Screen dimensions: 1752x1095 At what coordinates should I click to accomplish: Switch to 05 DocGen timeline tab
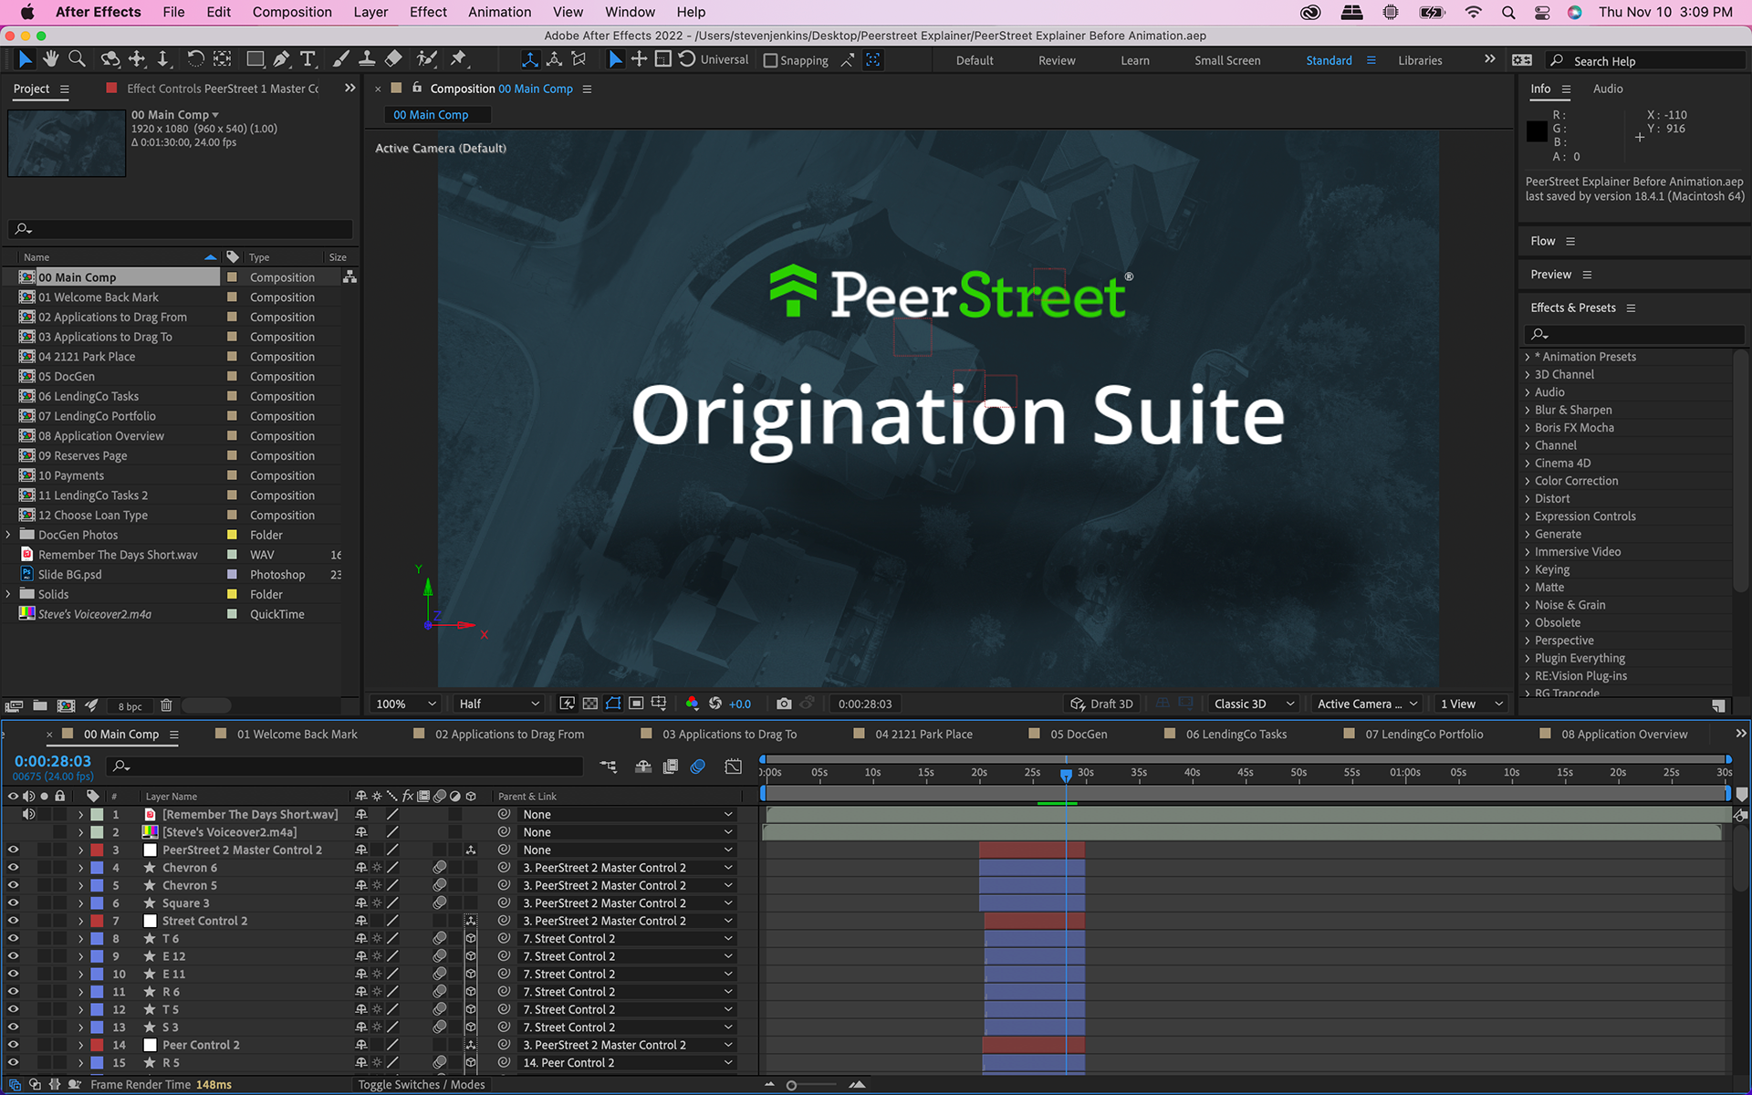(1078, 735)
